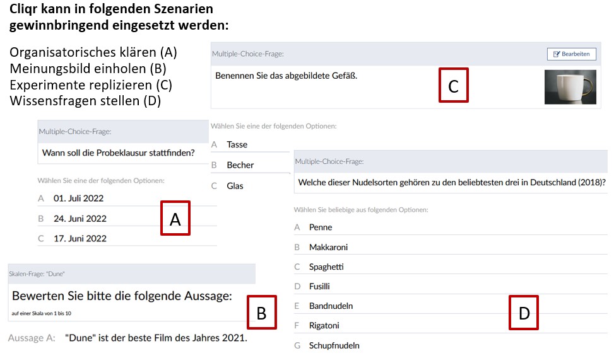Check the Makkaroni option
Screen dimensions: 614x363
[x=328, y=247]
